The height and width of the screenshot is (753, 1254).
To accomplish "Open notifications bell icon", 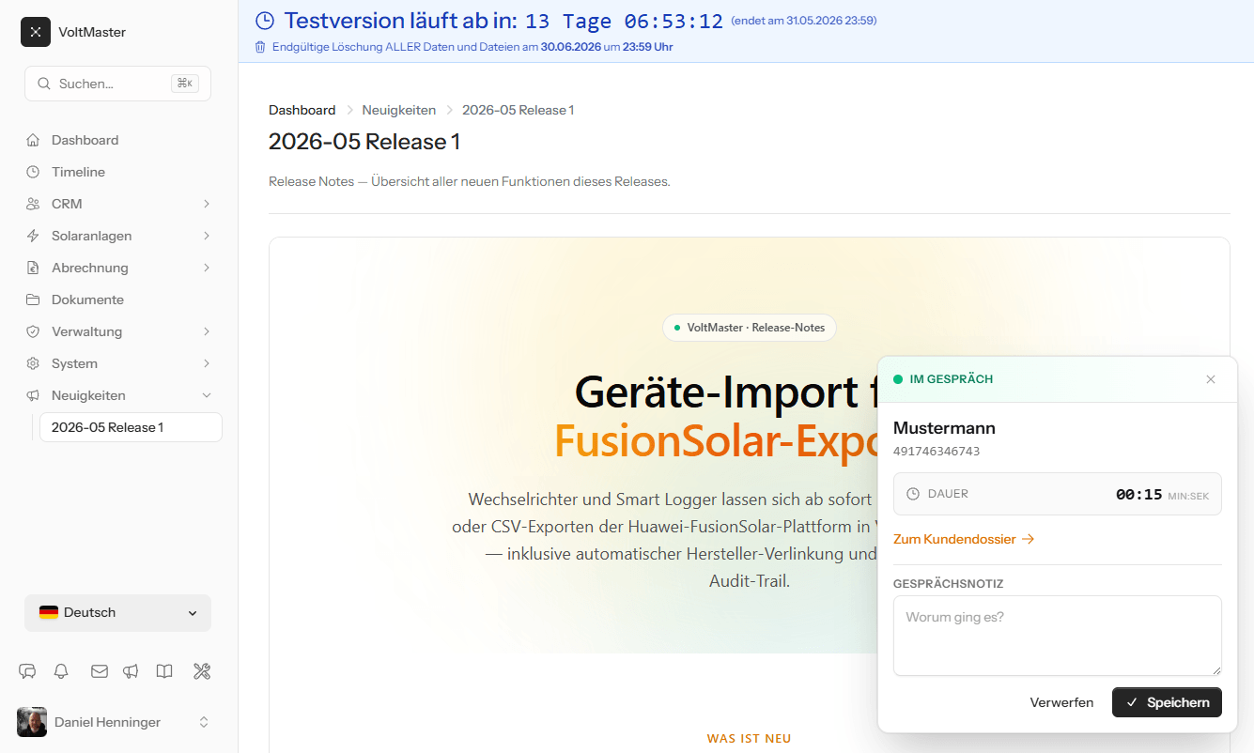I will click(61, 670).
